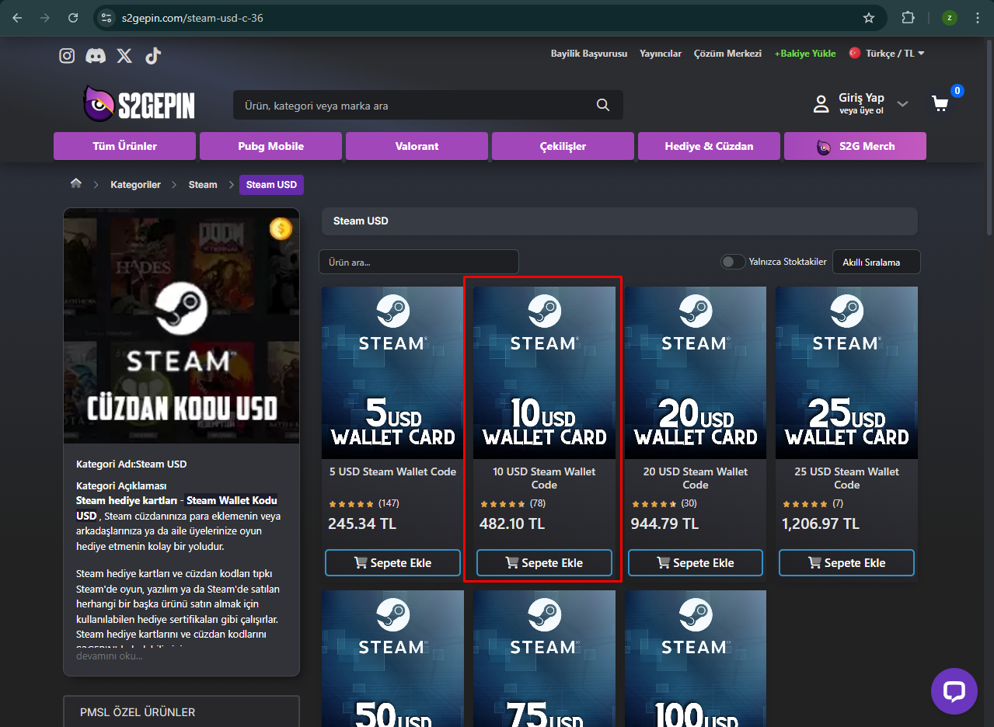Click the 482.10 TL price
Viewport: 994px width, 727px height.
coord(512,524)
